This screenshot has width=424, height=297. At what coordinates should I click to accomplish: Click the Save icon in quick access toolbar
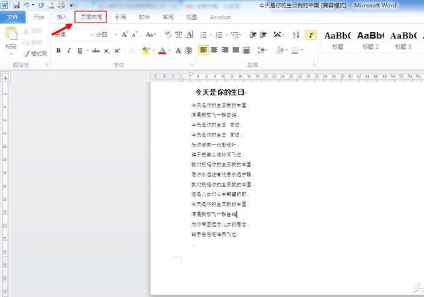point(17,5)
